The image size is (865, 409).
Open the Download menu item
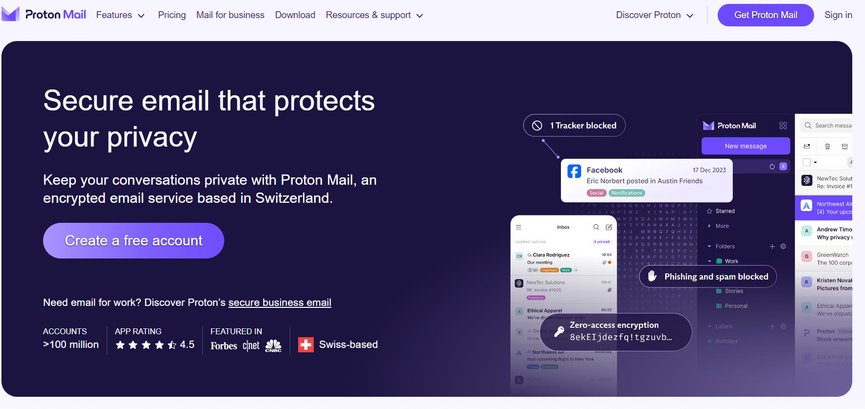295,15
